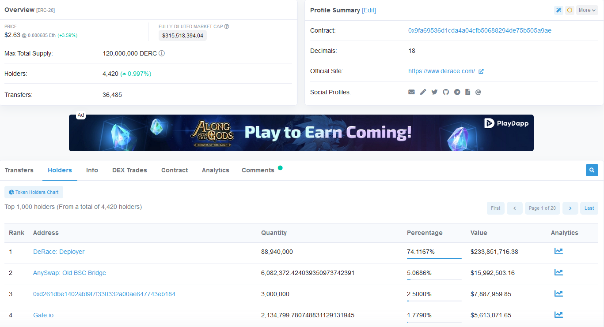
Task: Click the Page 1 of 20 indicator
Action: pyautogui.click(x=542, y=208)
